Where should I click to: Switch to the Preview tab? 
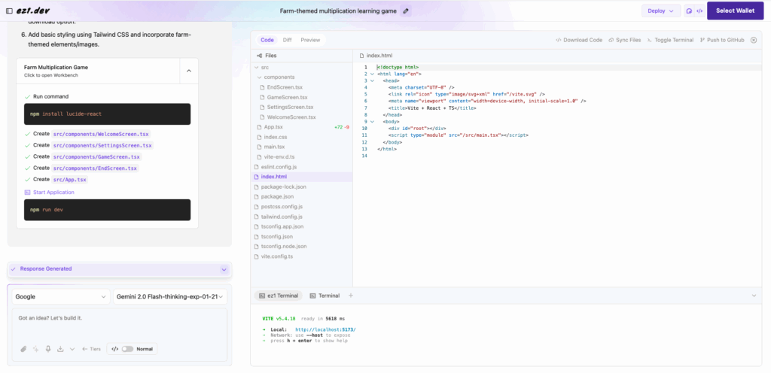coord(310,40)
